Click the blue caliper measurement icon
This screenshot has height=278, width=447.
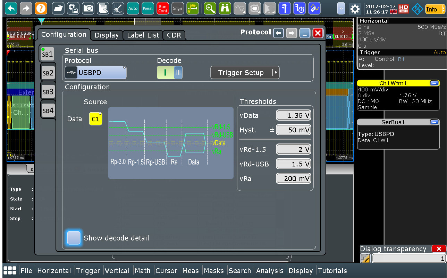click(x=285, y=8)
